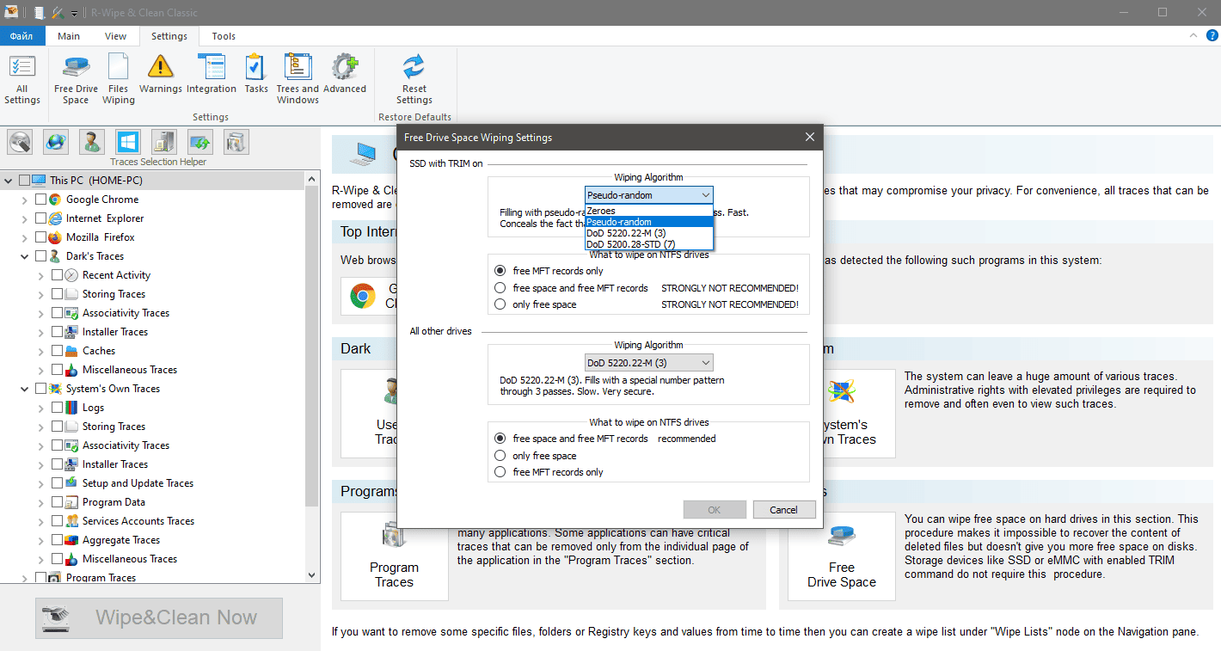This screenshot has width=1221, height=651.
Task: Click Cancel in wiping settings dialog
Action: (784, 510)
